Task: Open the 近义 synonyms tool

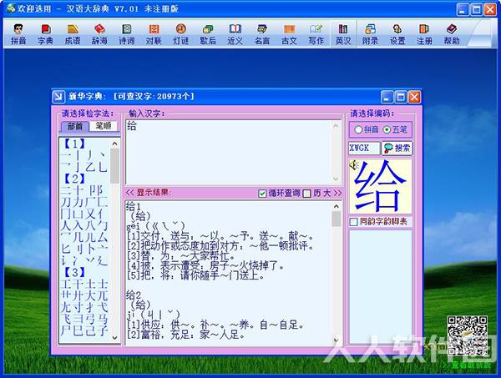Action: (235, 34)
